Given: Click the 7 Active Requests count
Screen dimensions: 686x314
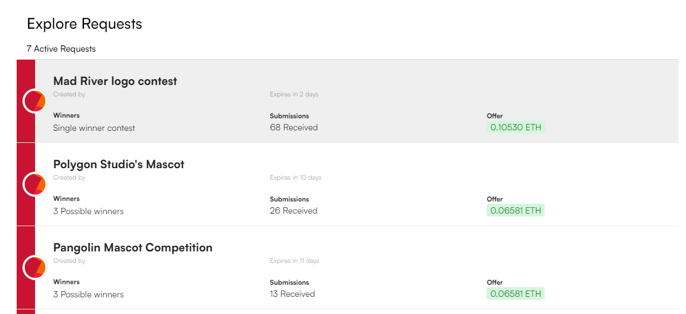Looking at the screenshot, I should click(61, 49).
